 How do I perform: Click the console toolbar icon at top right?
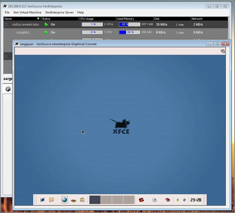coord(223,51)
